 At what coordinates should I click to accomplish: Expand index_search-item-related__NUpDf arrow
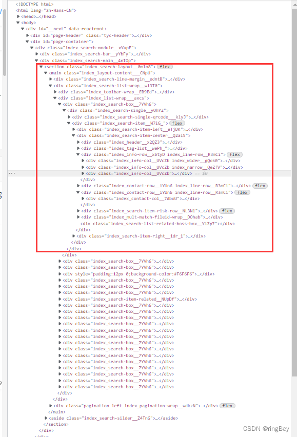60,299
